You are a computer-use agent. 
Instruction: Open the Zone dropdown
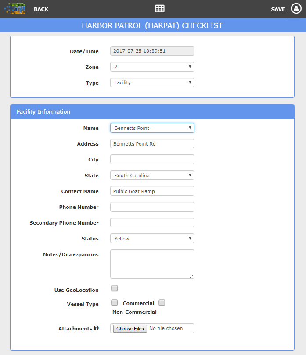click(x=152, y=67)
